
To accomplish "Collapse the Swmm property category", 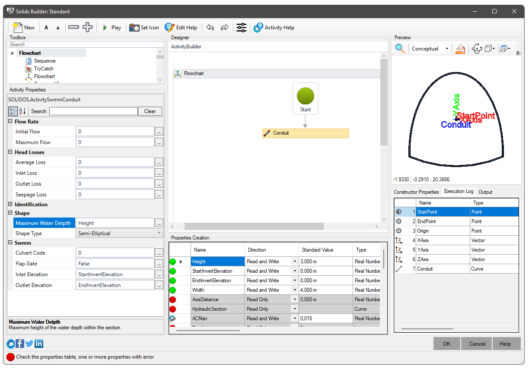I will [10, 243].
